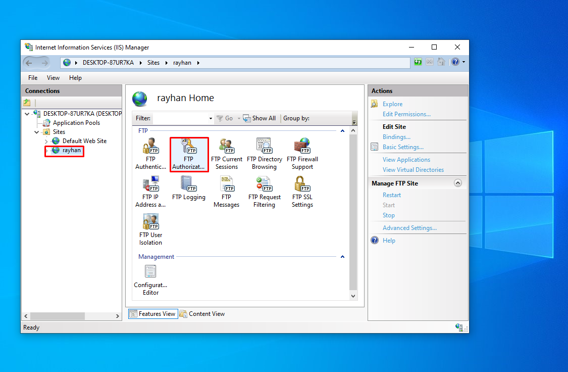Open Advanced Settings link
The height and width of the screenshot is (372, 568).
409,227
